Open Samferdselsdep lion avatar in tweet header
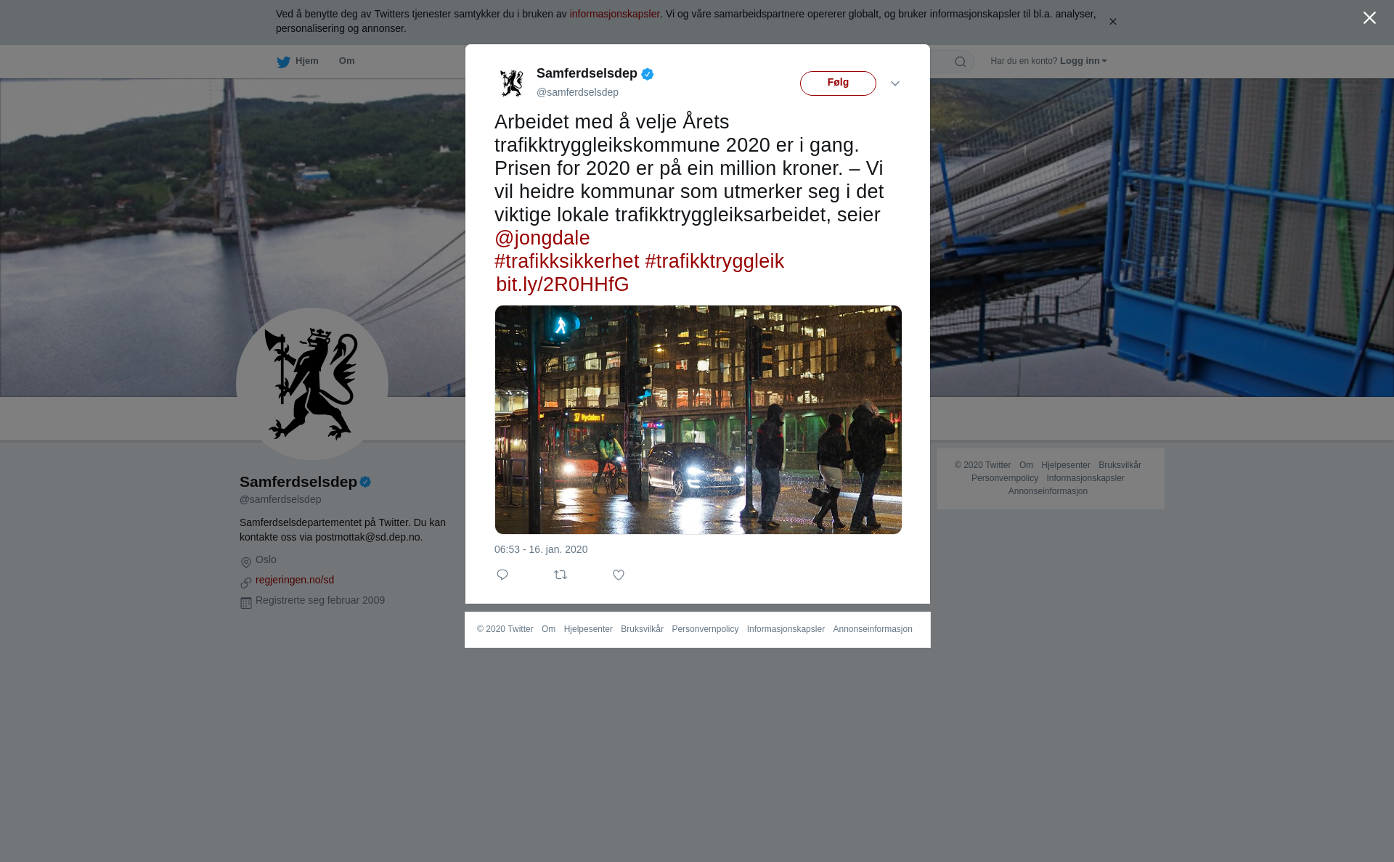 pos(512,83)
